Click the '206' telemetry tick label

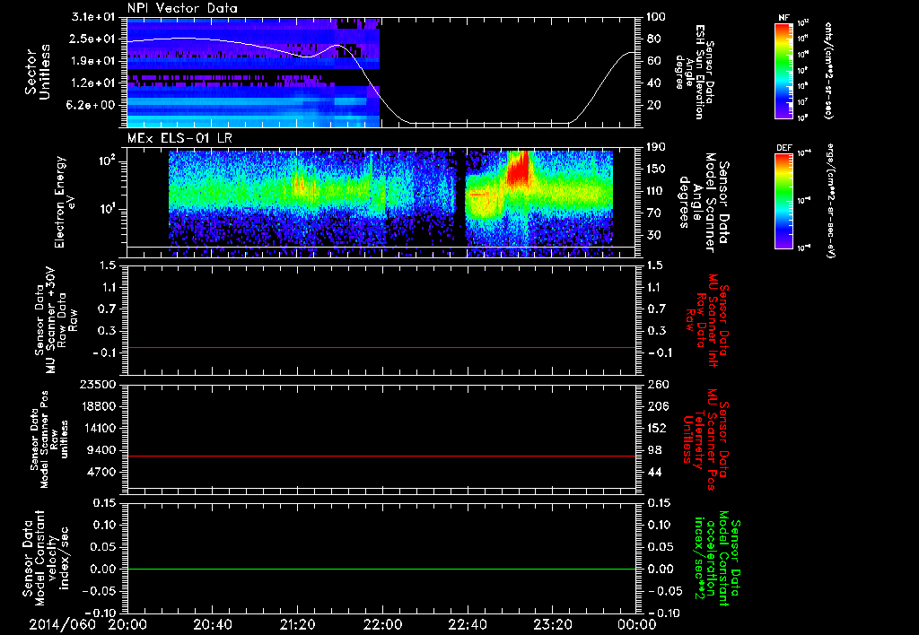(656, 406)
